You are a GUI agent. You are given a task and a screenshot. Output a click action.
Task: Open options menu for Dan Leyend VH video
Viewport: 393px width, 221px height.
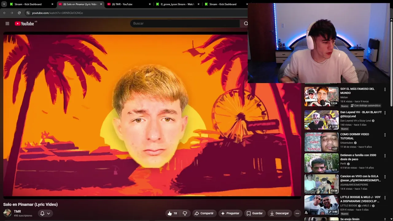(x=385, y=113)
